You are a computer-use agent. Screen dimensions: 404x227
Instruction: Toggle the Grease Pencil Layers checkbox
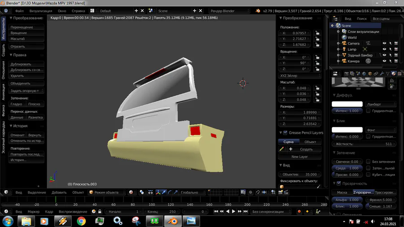coord(285,132)
